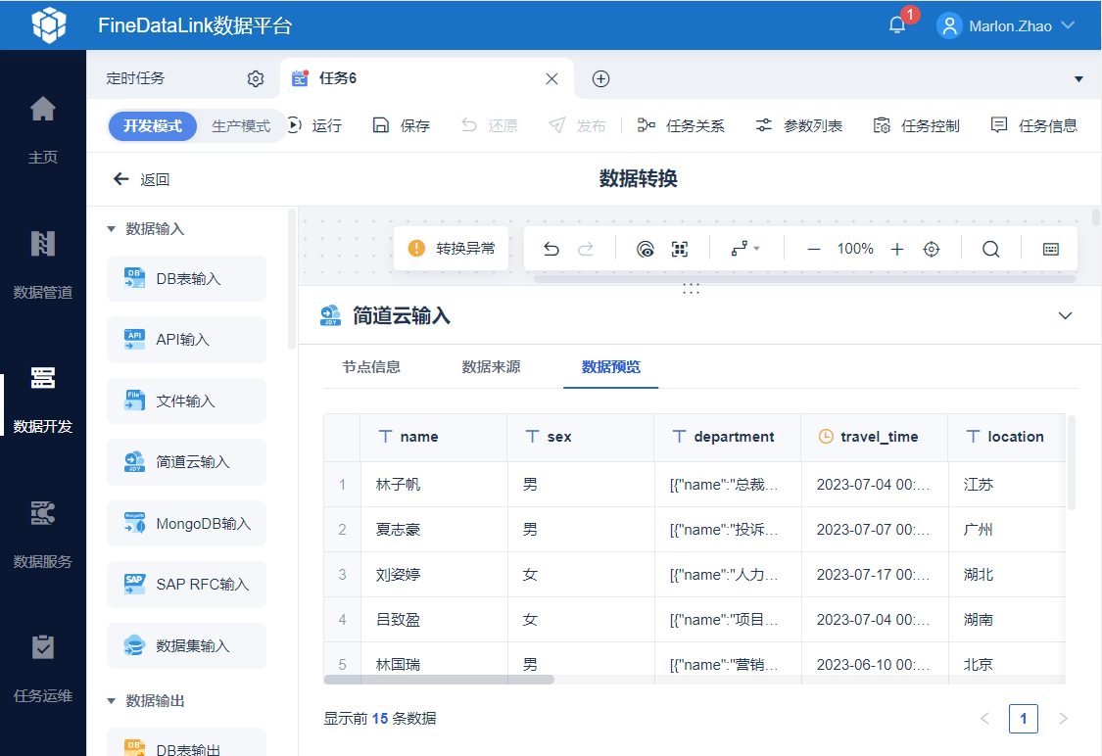Select page 1 in pagination
Image resolution: width=1102 pixels, height=756 pixels.
click(x=1024, y=718)
